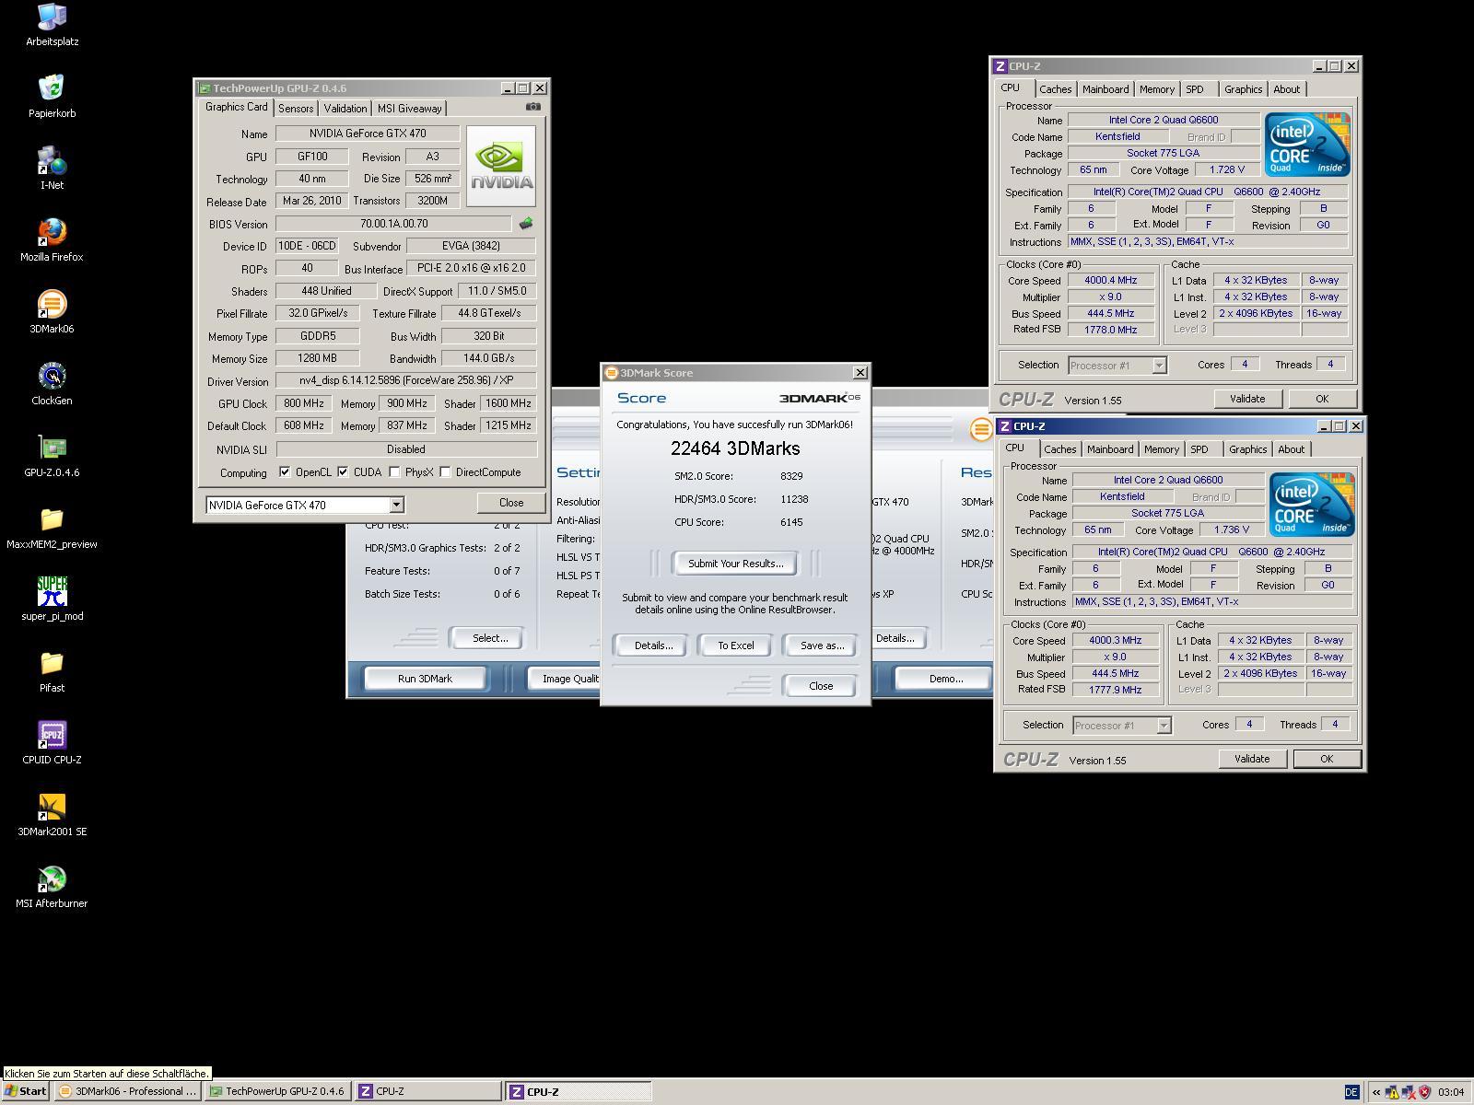1474x1105 pixels.
Task: Open About tab in lower CPU-Z
Action: [x=1291, y=449]
